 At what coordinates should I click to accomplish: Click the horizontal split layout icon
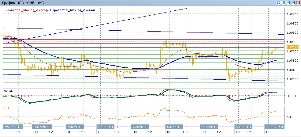[288, 2]
